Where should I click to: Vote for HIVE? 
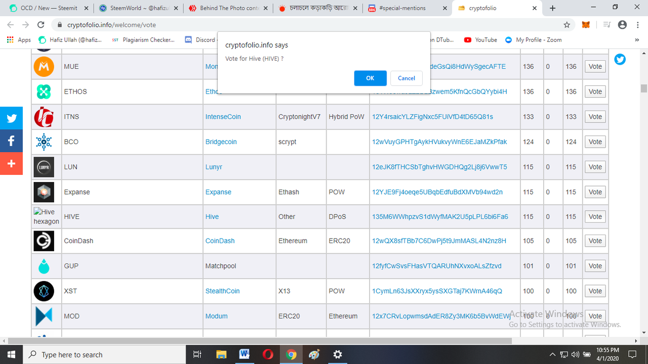pos(595,217)
